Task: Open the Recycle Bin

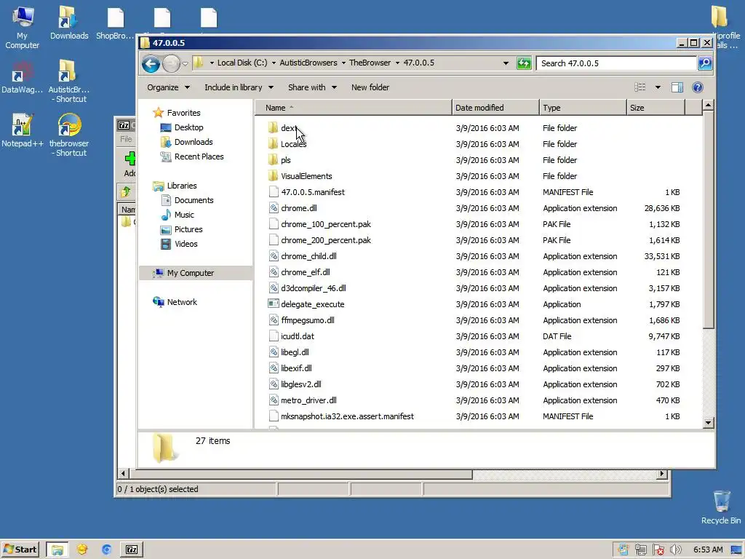Action: [x=721, y=507]
